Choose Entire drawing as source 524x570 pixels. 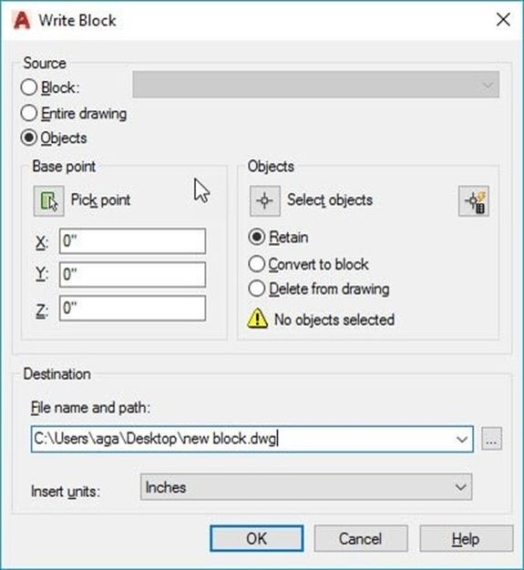[x=29, y=113]
